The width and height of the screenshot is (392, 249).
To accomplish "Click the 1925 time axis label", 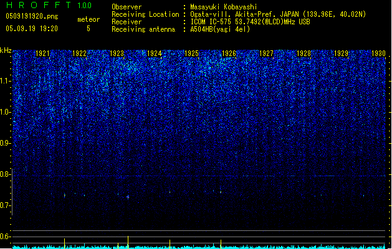I will [x=191, y=54].
